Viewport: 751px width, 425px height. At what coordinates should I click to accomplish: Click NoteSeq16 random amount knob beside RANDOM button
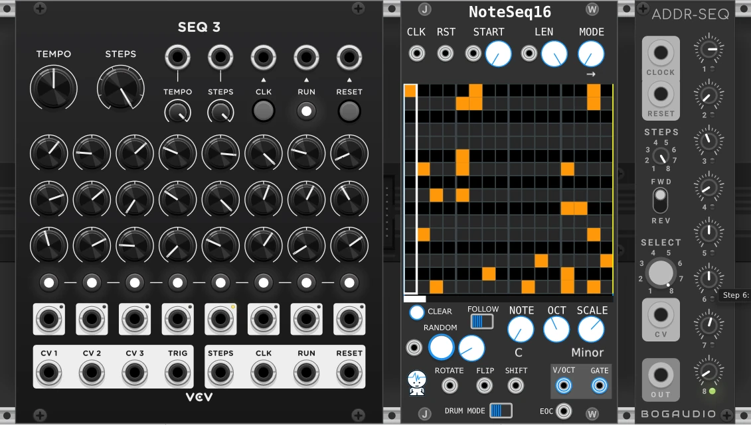pyautogui.click(x=471, y=348)
